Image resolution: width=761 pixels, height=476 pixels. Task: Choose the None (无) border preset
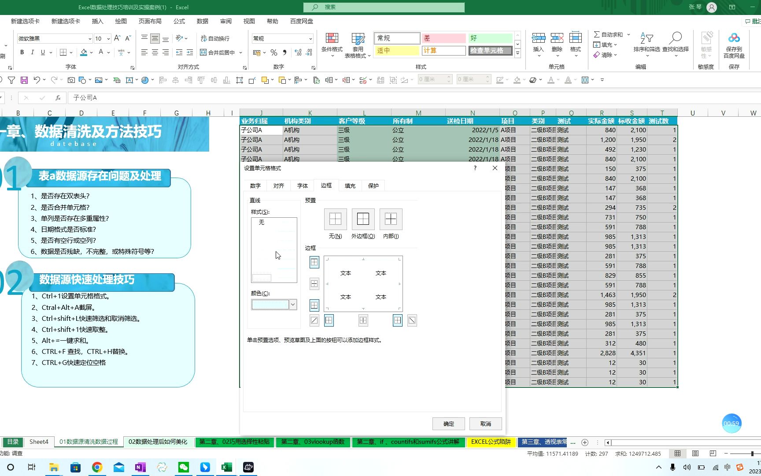coord(335,219)
